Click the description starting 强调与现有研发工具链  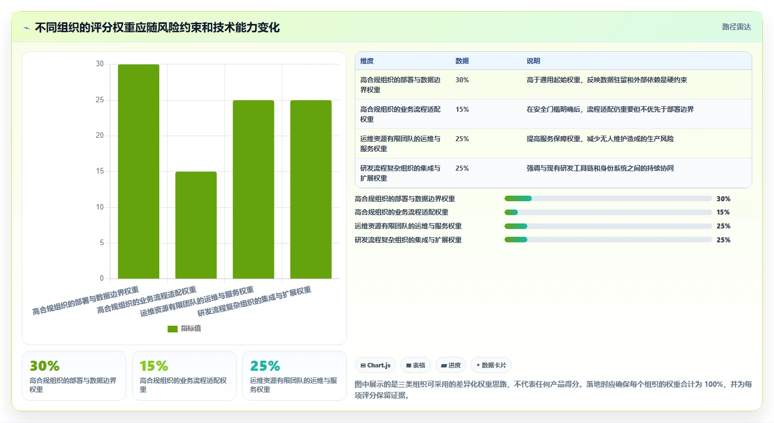click(600, 168)
